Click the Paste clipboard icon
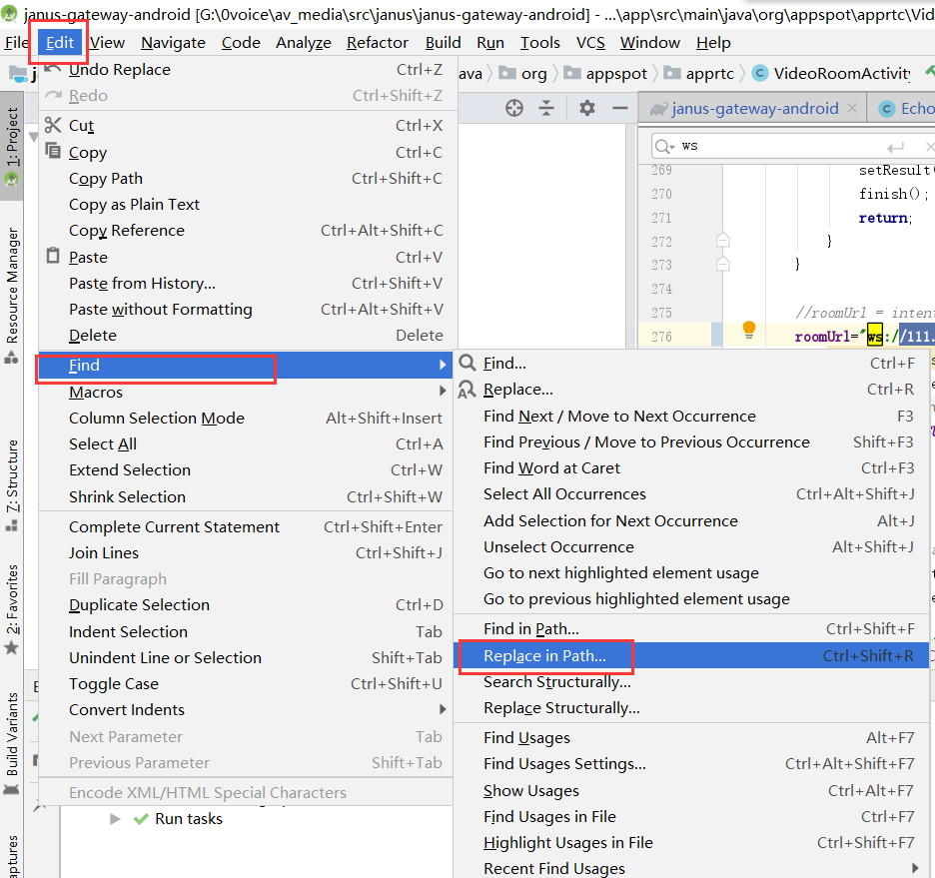This screenshot has width=935, height=878. click(x=53, y=256)
